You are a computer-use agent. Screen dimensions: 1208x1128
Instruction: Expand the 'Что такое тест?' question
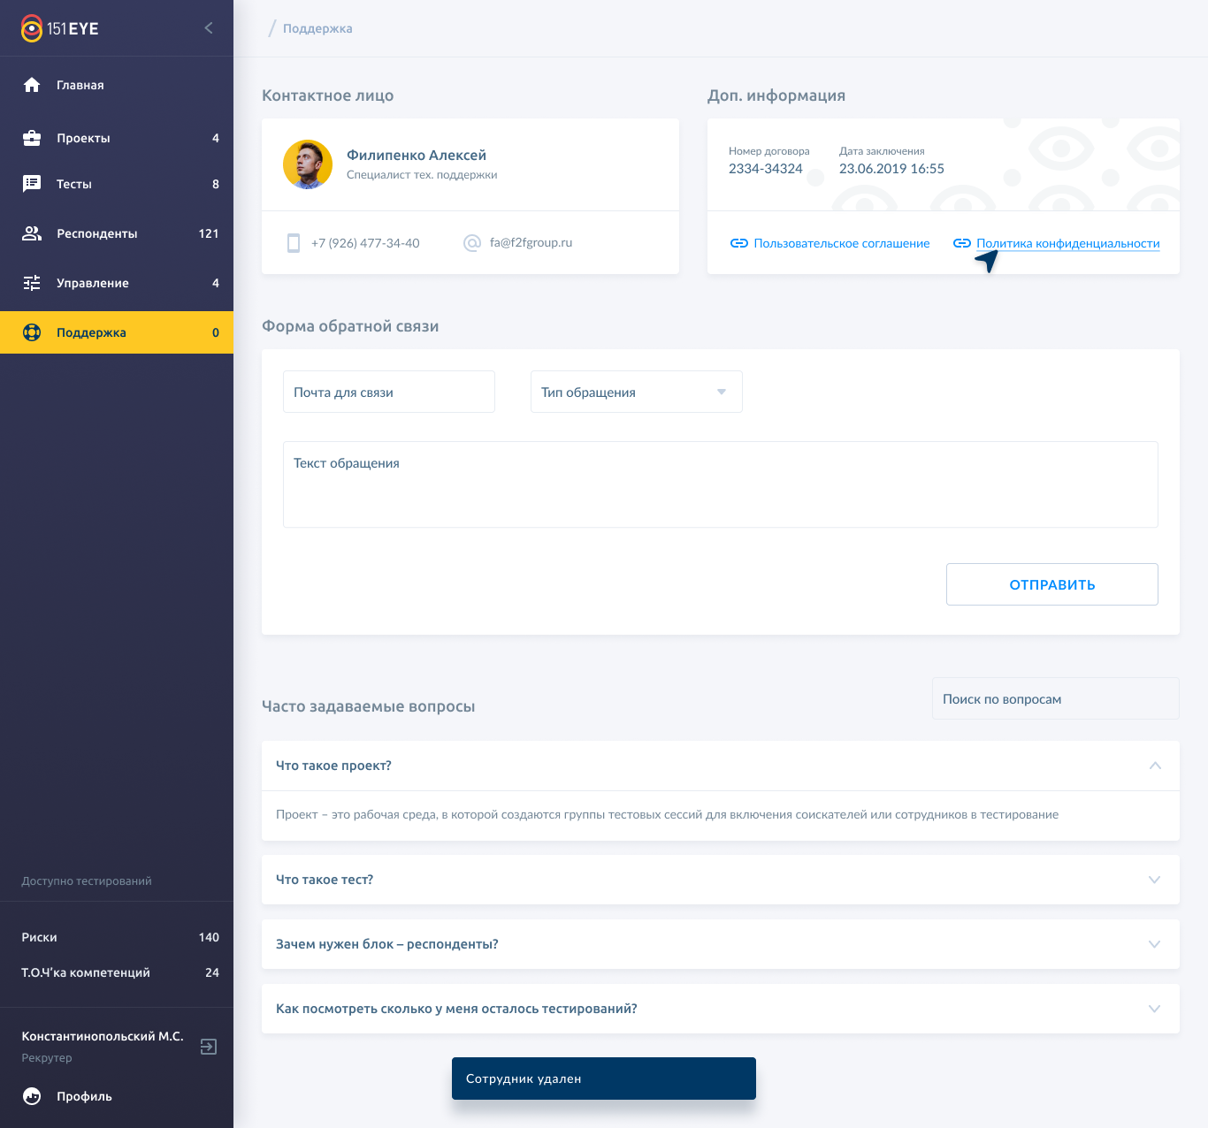coord(1154,880)
